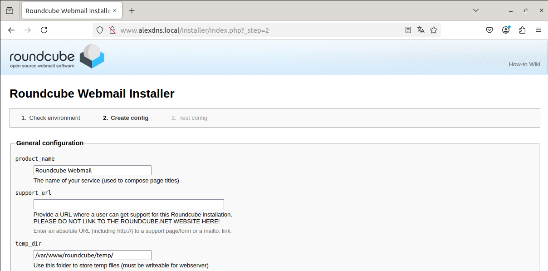Reload the current page

44,30
